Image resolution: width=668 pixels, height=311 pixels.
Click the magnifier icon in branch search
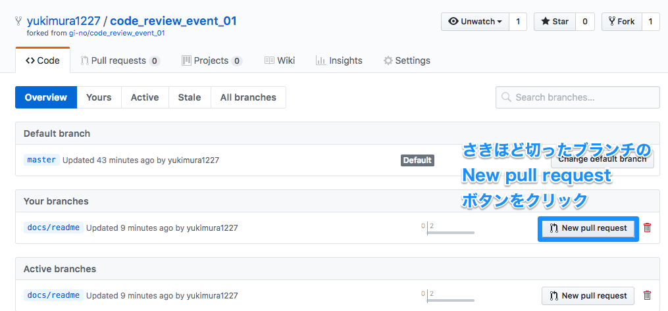[x=507, y=97]
